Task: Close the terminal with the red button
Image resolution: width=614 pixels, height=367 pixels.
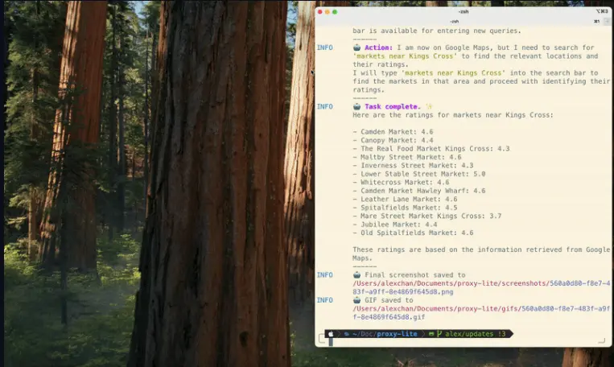Action: [320, 12]
